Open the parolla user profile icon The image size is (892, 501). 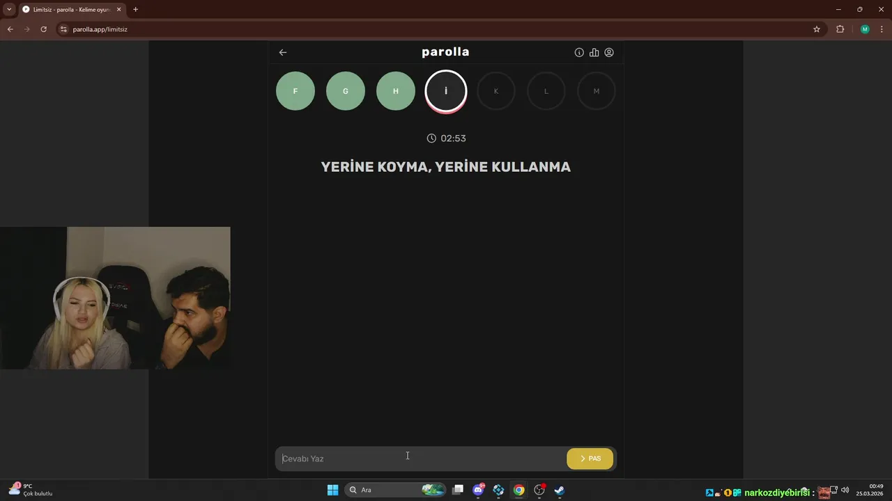(609, 52)
